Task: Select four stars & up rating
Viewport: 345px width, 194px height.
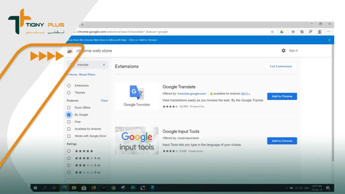Action: pos(69,158)
